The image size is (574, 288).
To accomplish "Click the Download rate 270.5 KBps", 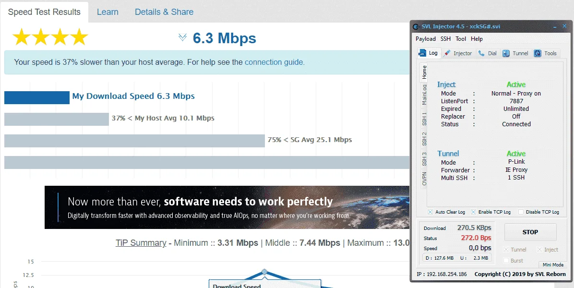I will 474,228.
